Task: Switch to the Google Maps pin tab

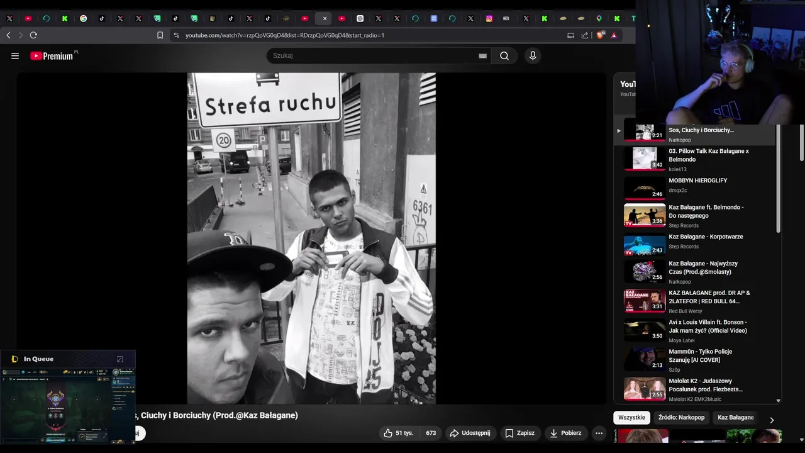Action: tap(599, 19)
